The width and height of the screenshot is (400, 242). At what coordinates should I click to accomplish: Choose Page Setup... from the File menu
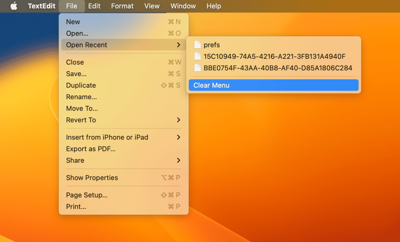[x=124, y=195]
